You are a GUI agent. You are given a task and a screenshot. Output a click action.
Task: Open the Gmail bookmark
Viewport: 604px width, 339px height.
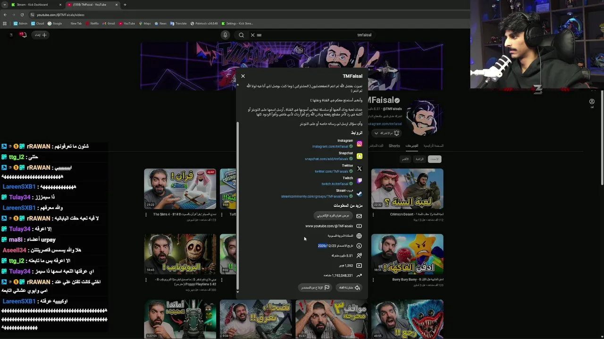[x=109, y=23]
